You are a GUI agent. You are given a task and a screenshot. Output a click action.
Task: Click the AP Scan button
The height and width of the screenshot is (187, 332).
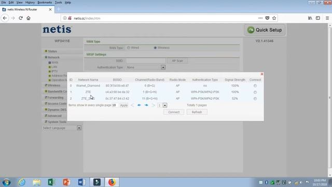pyautogui.click(x=177, y=61)
